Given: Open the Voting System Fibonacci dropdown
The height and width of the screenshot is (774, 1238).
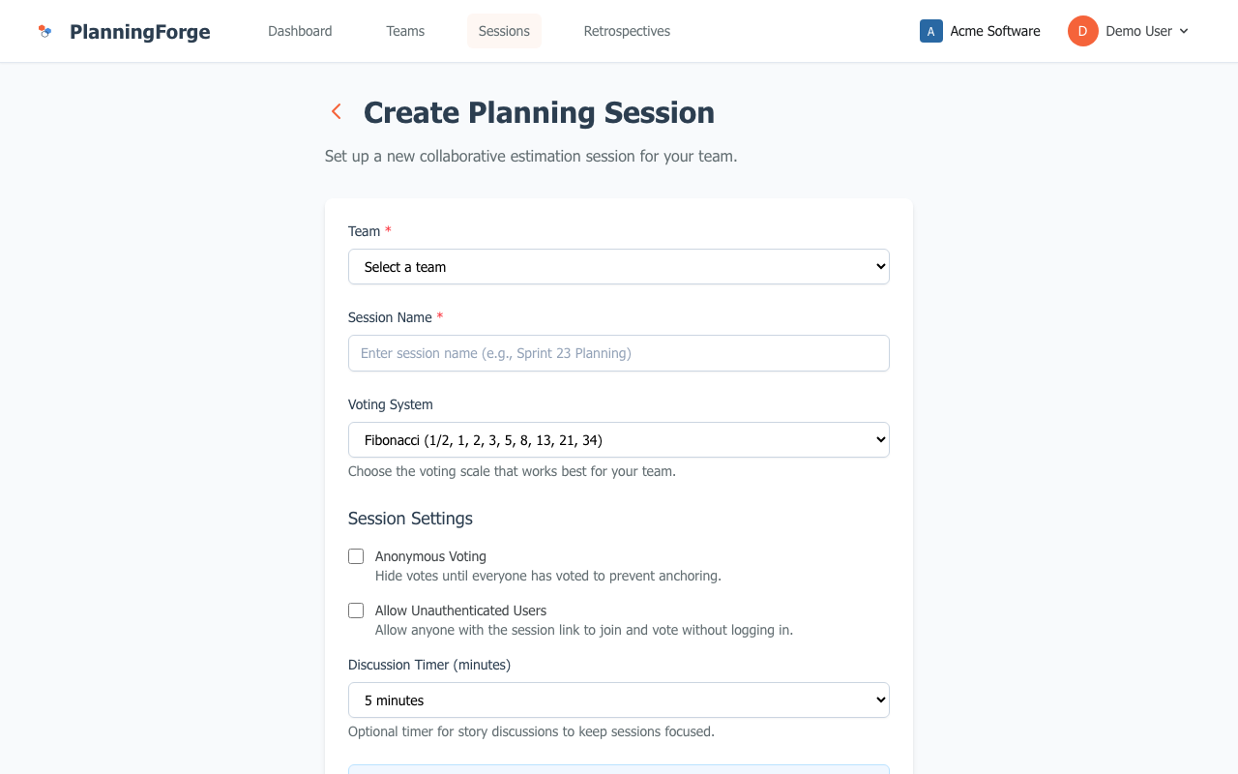Looking at the screenshot, I should click(x=618, y=439).
